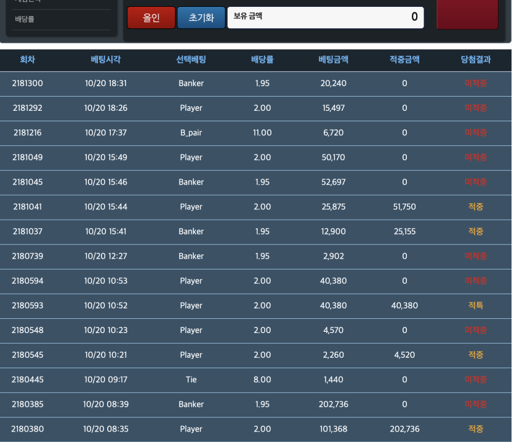The height and width of the screenshot is (442, 514).
Task: Click the 배당률 label in left panel
Action: 25,19
